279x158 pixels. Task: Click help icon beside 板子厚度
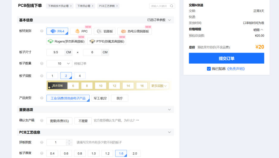coord(42,153)
